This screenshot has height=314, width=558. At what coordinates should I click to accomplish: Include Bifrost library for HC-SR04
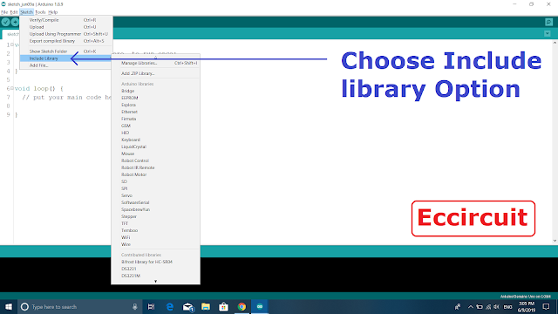(x=155, y=262)
